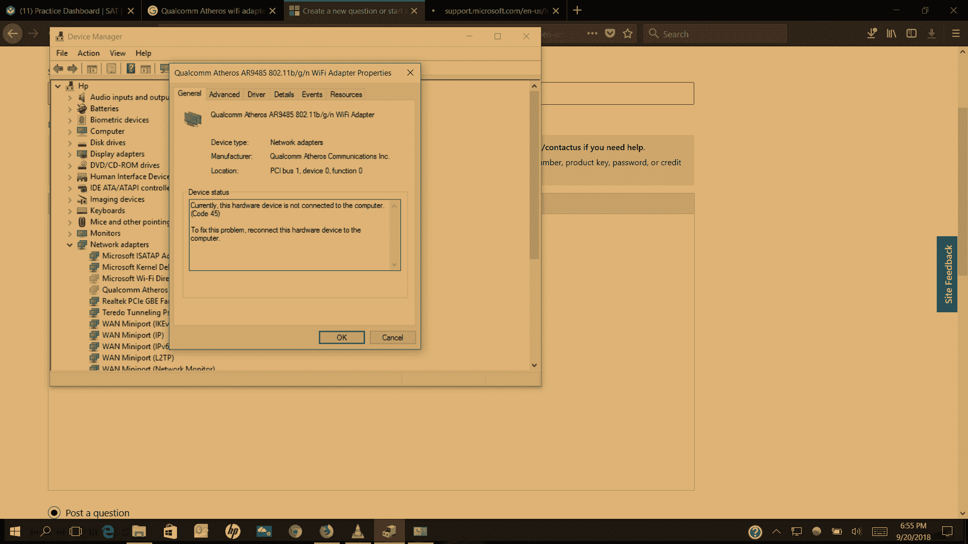Open the Firefox Library icon

coord(891,33)
